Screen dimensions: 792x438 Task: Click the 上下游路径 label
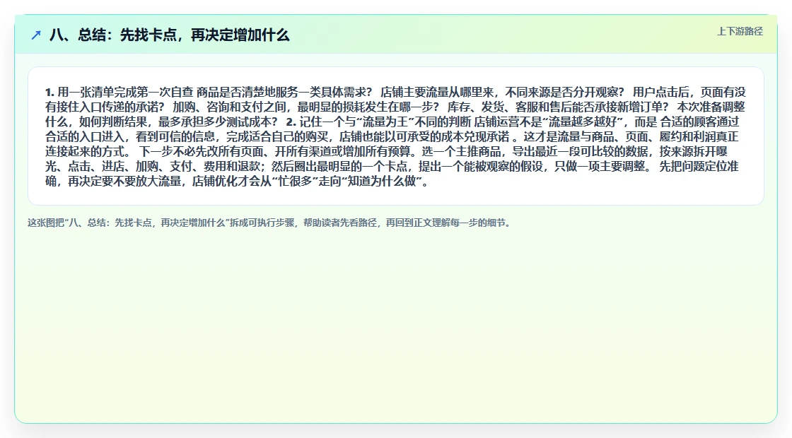[x=740, y=31]
